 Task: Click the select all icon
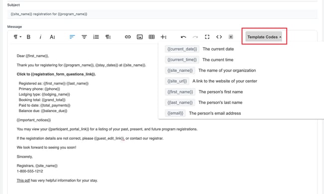point(231,37)
